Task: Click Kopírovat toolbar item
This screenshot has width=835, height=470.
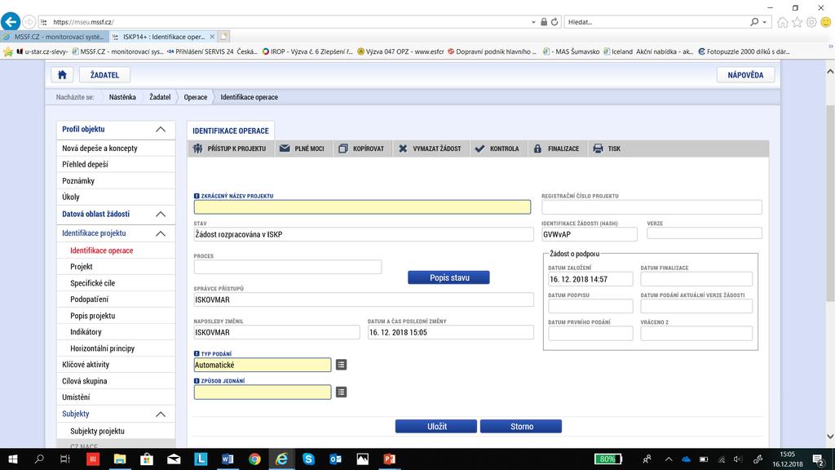Action: coord(361,149)
